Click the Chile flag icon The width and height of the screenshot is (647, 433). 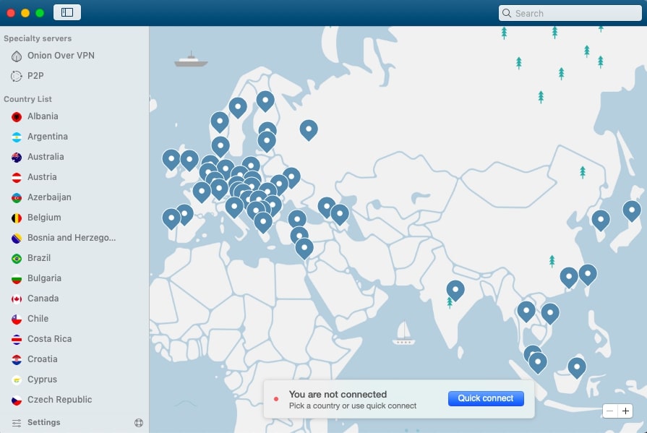point(17,319)
